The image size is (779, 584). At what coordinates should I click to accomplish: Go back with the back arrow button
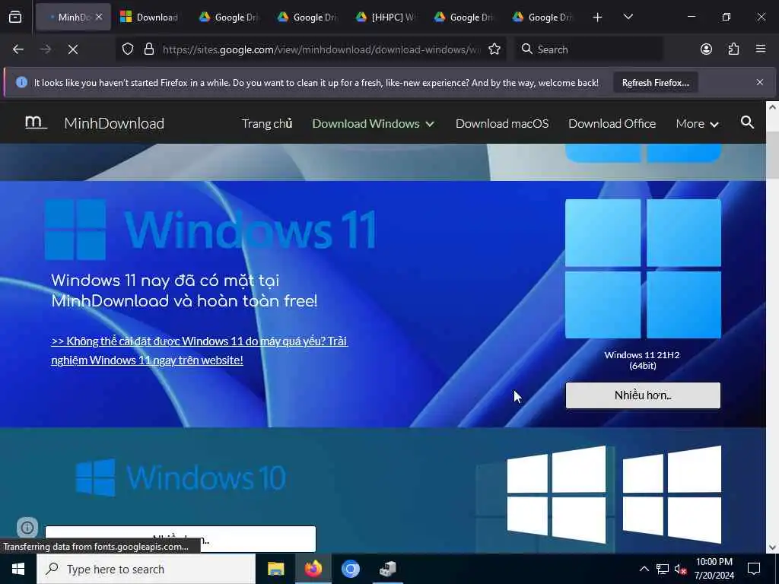point(18,49)
